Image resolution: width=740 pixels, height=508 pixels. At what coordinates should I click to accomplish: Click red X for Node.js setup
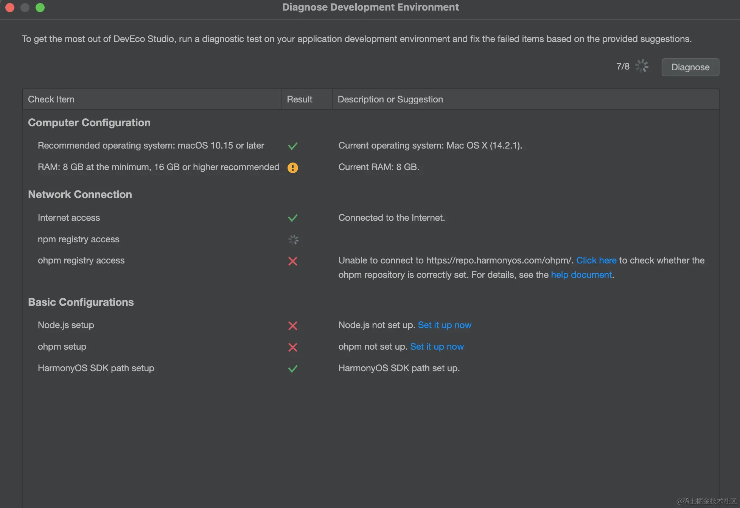tap(292, 326)
